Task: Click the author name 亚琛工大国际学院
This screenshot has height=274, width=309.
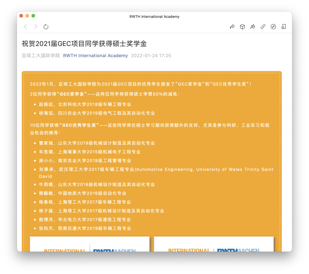Action: tap(40, 56)
